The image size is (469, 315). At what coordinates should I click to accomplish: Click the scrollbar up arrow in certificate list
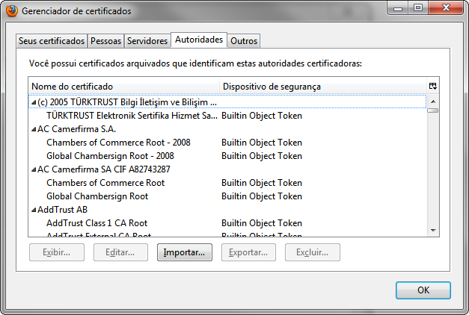tap(433, 102)
